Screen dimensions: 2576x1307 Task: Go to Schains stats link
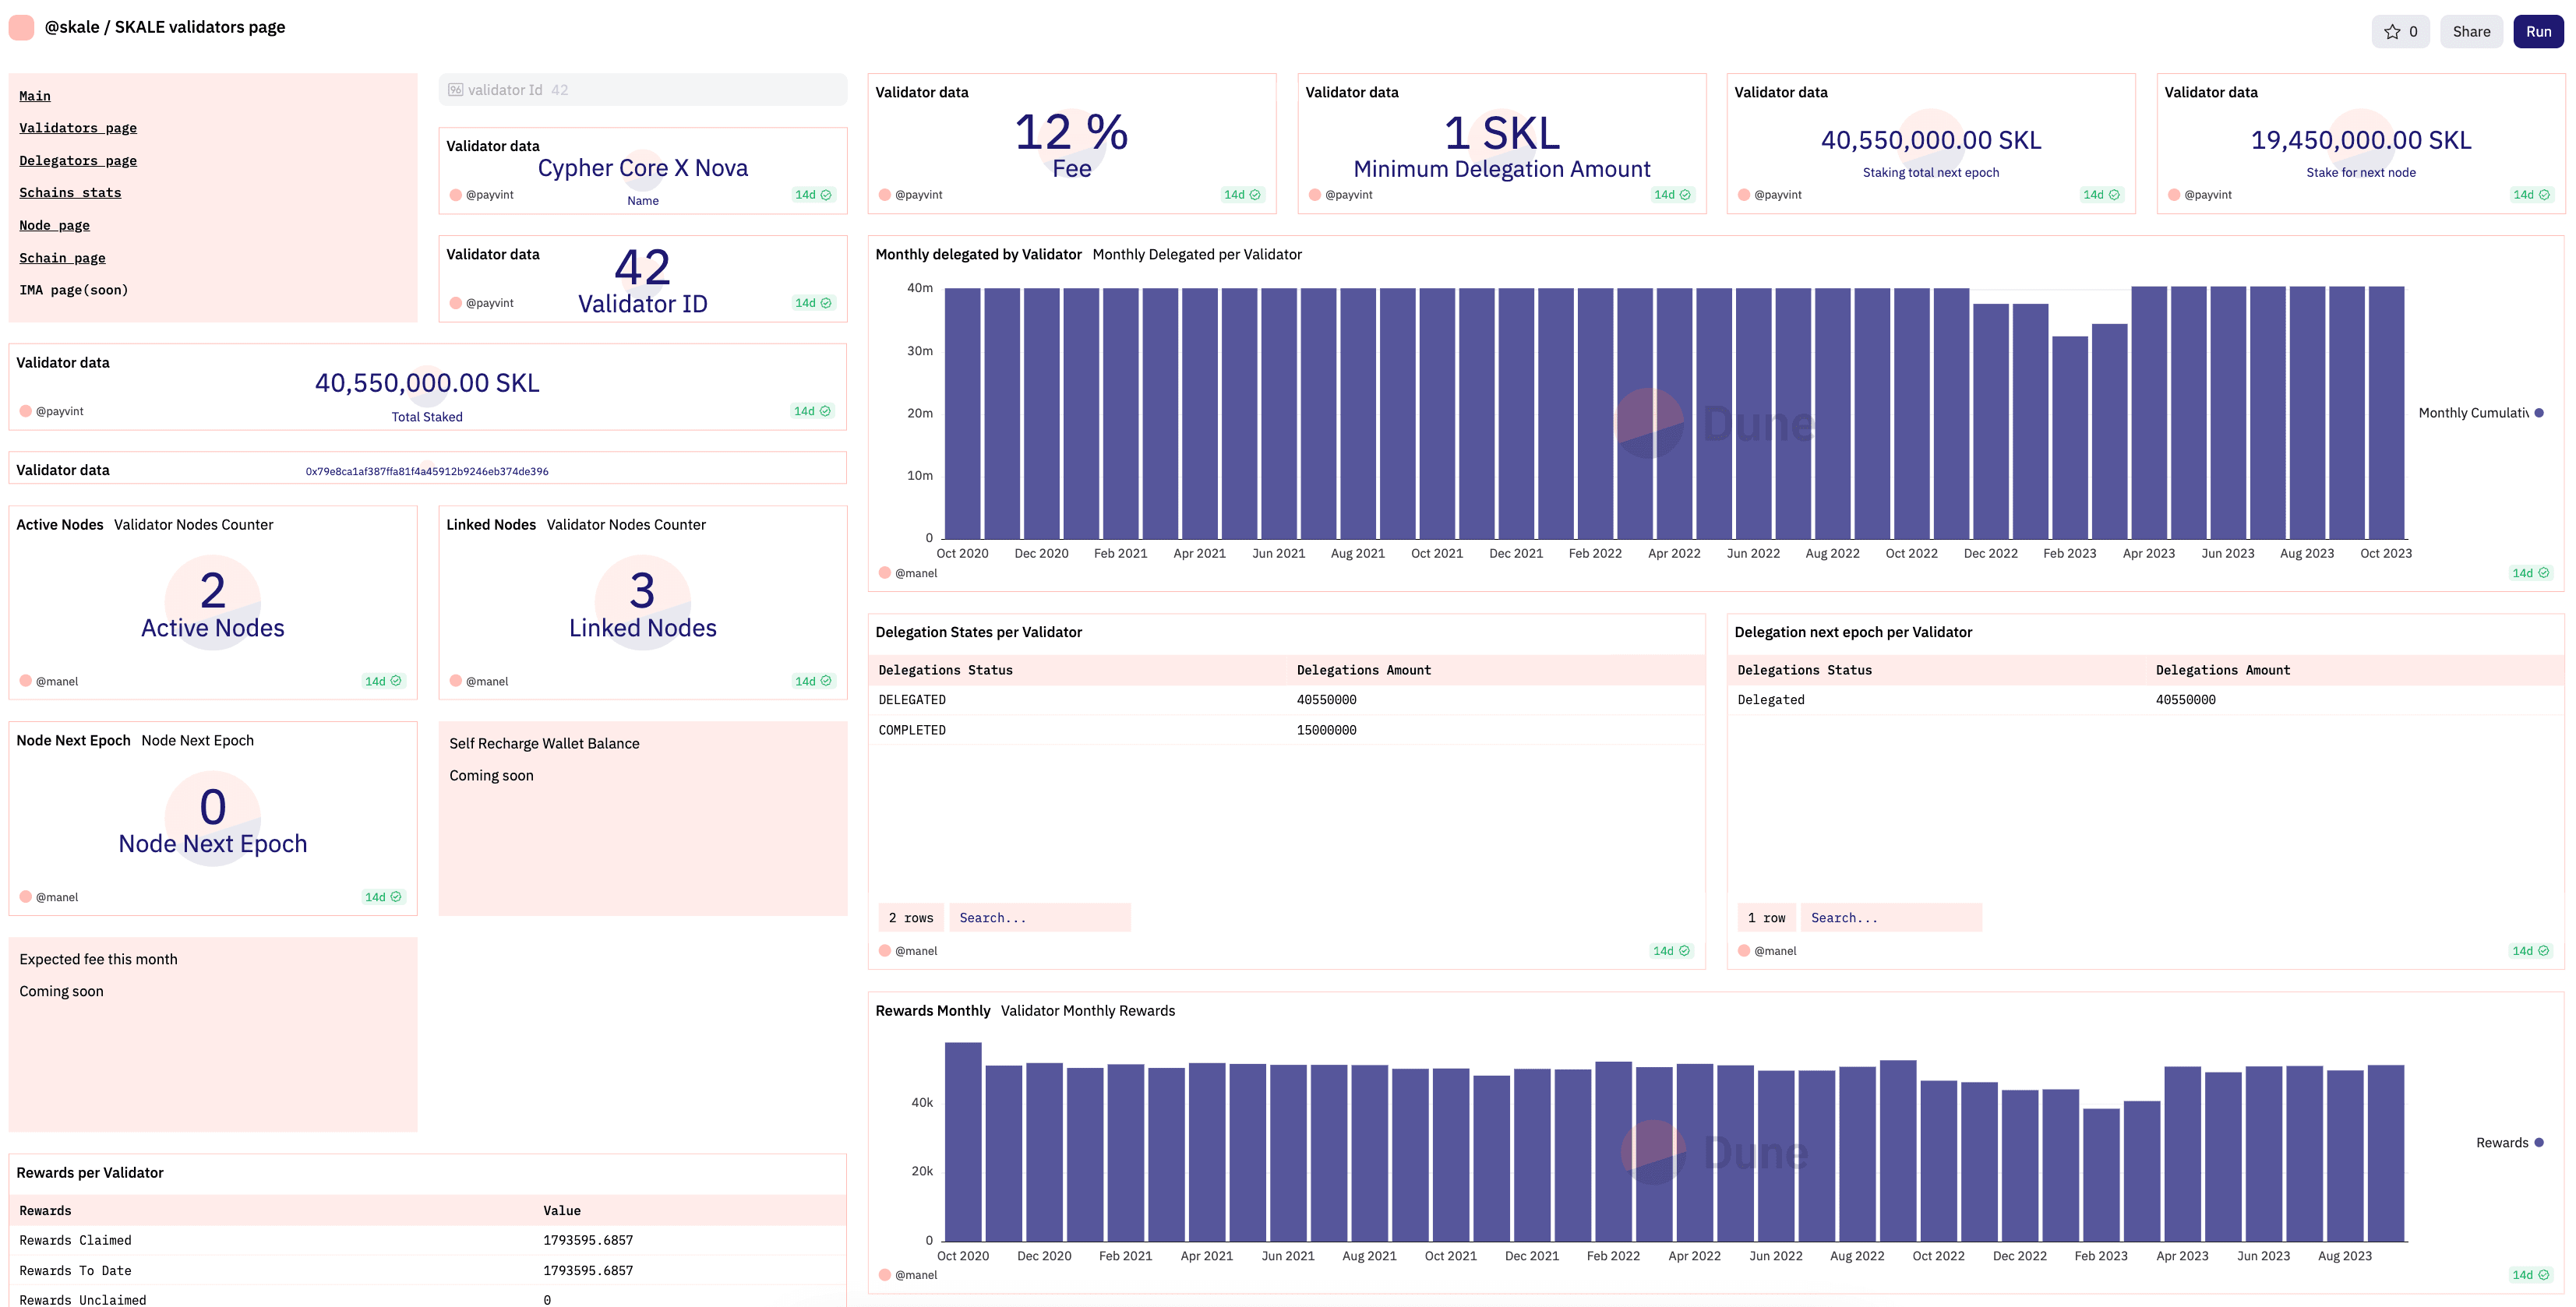(x=70, y=193)
